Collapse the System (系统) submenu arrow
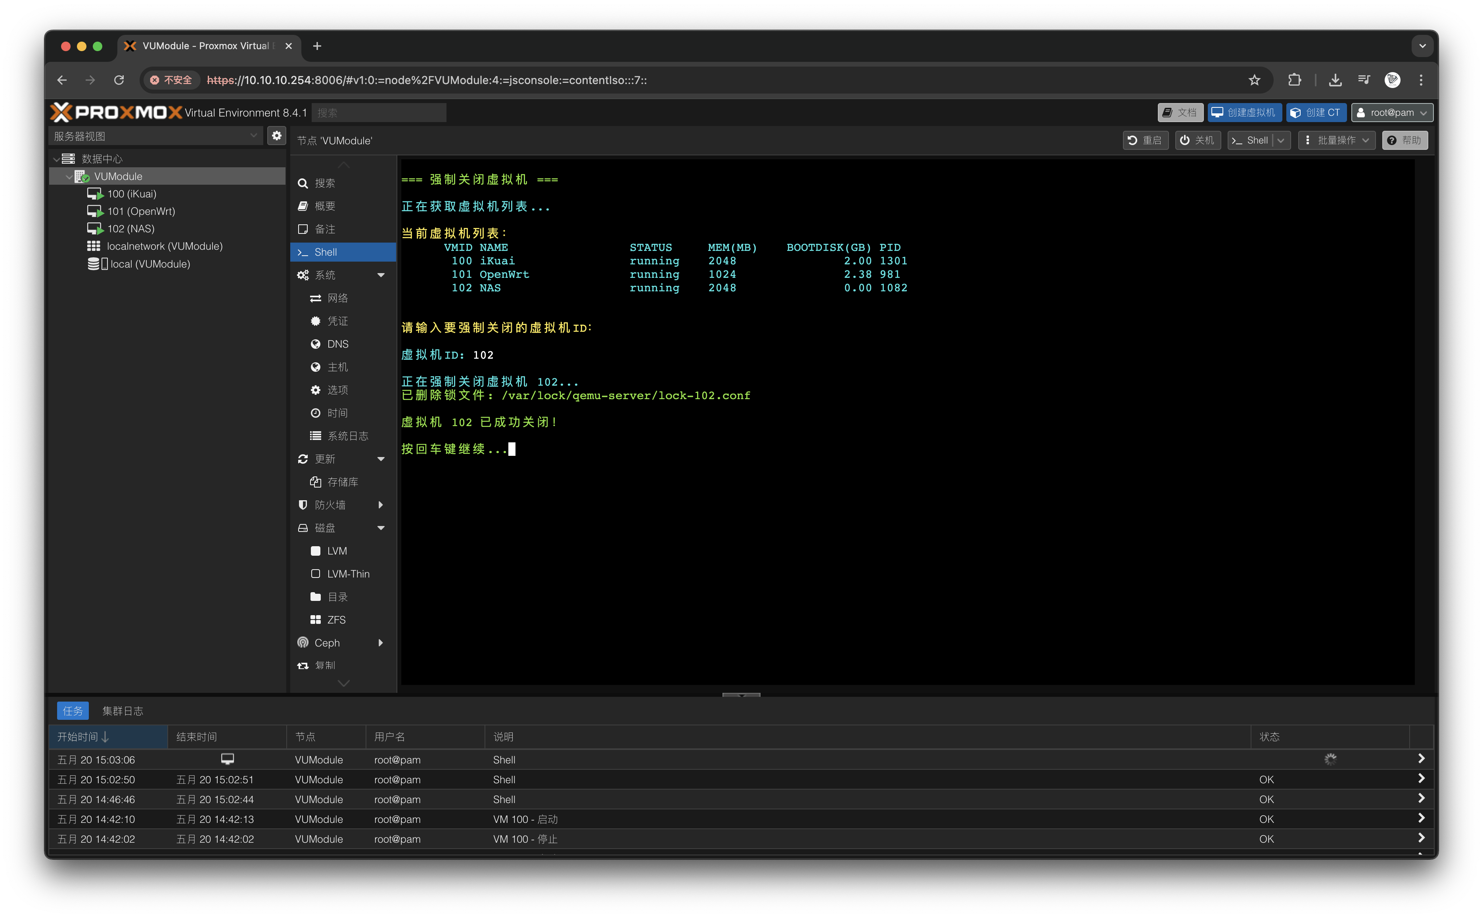This screenshot has height=918, width=1483. point(381,275)
